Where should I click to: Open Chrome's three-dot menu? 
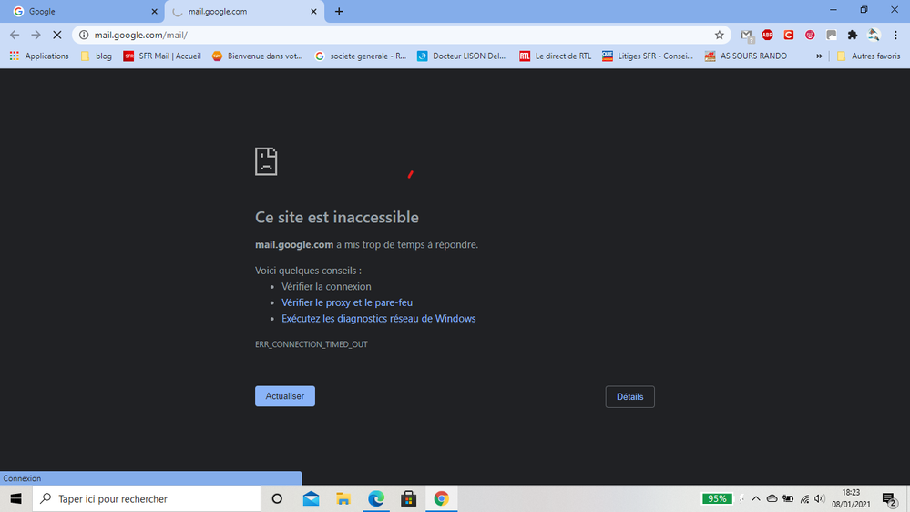tap(895, 35)
